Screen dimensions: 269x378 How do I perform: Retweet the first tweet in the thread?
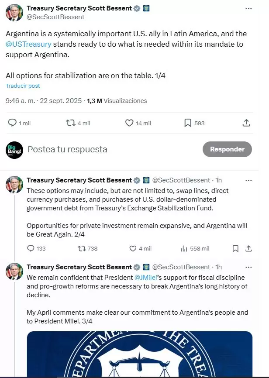coord(71,123)
